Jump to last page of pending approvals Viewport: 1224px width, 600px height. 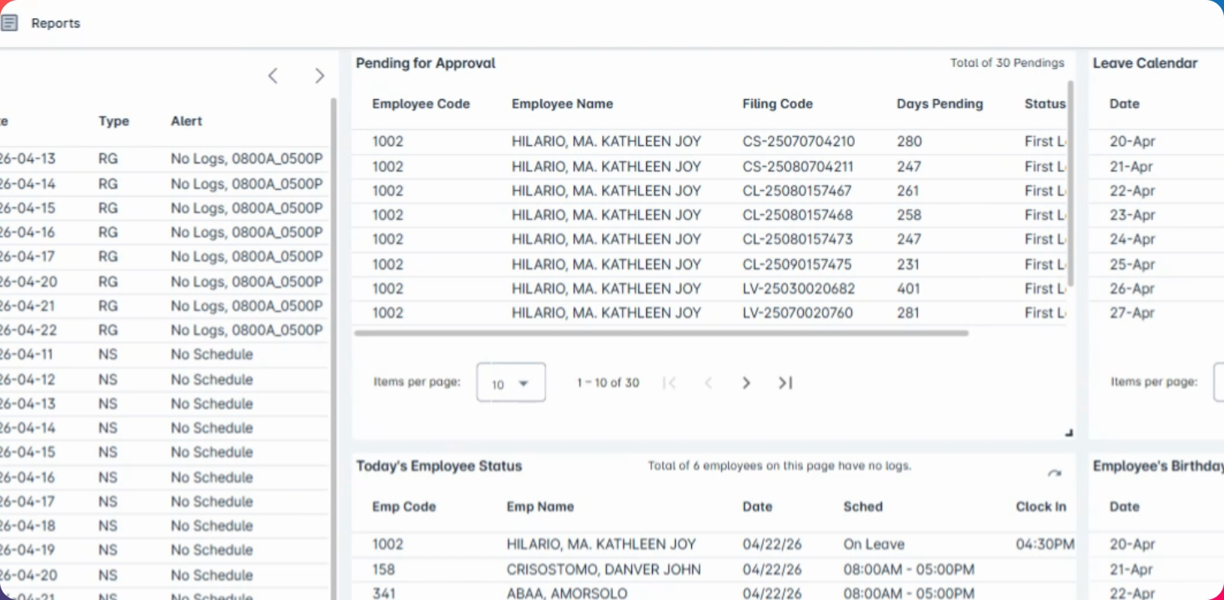point(785,382)
